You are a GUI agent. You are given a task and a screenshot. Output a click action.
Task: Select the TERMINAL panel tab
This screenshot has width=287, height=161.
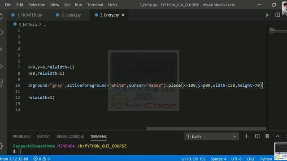click(x=99, y=136)
